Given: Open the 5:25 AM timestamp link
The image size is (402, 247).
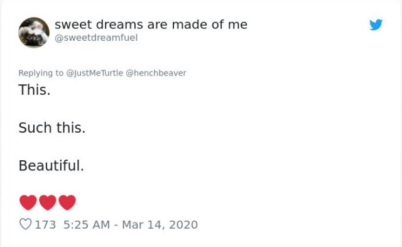Looking at the screenshot, I should coord(87,224).
